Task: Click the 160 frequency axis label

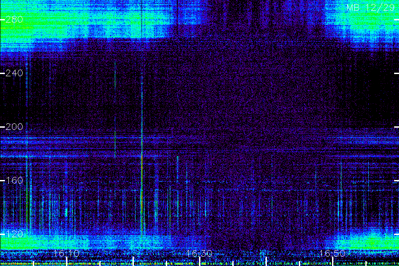Action: point(14,180)
